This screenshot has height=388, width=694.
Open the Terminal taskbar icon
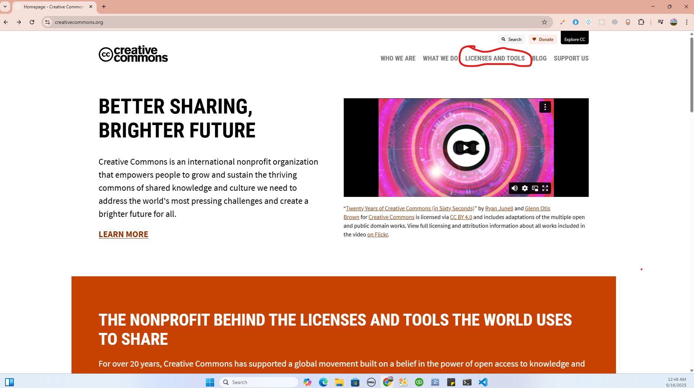point(467,382)
